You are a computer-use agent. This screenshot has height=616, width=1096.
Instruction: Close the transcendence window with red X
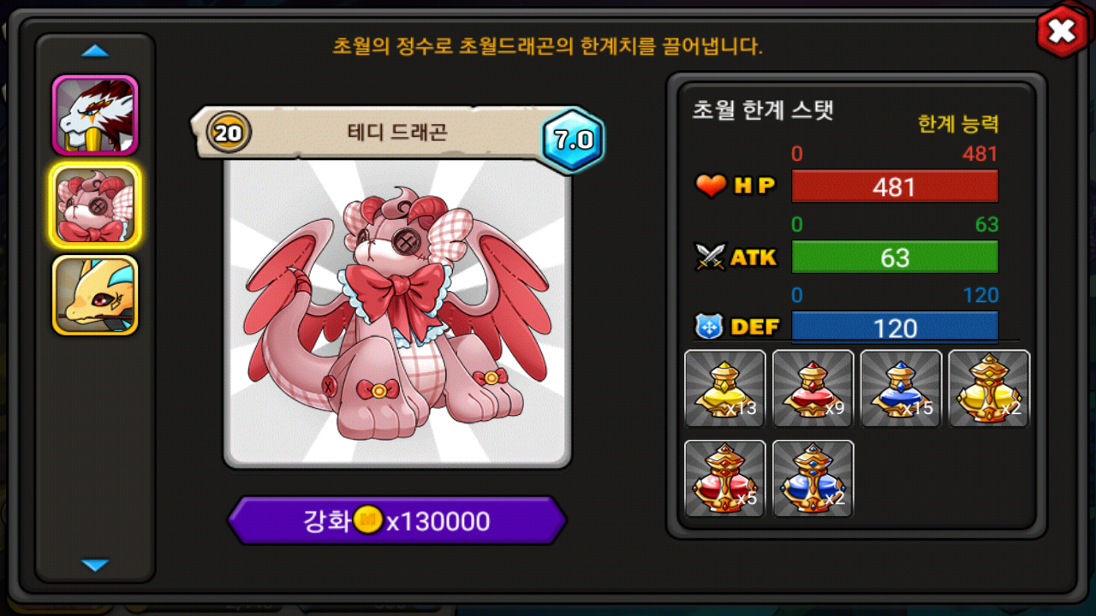point(1062,33)
